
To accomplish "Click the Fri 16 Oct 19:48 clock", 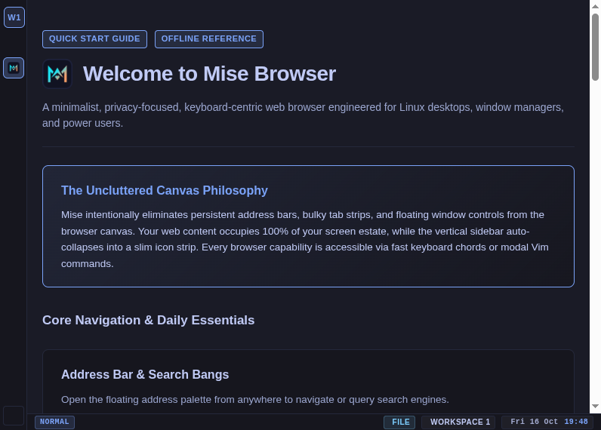I will pos(547,422).
